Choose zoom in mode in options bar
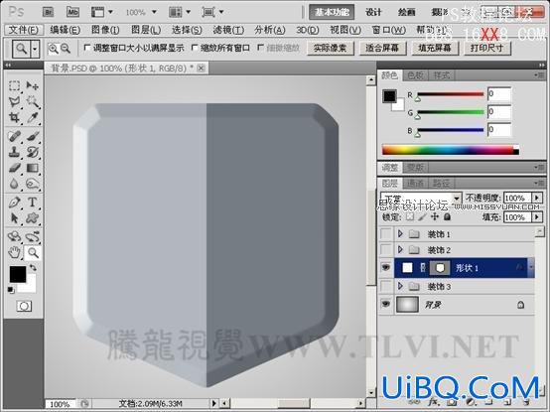Viewport: 550px width, 412px height. click(53, 48)
